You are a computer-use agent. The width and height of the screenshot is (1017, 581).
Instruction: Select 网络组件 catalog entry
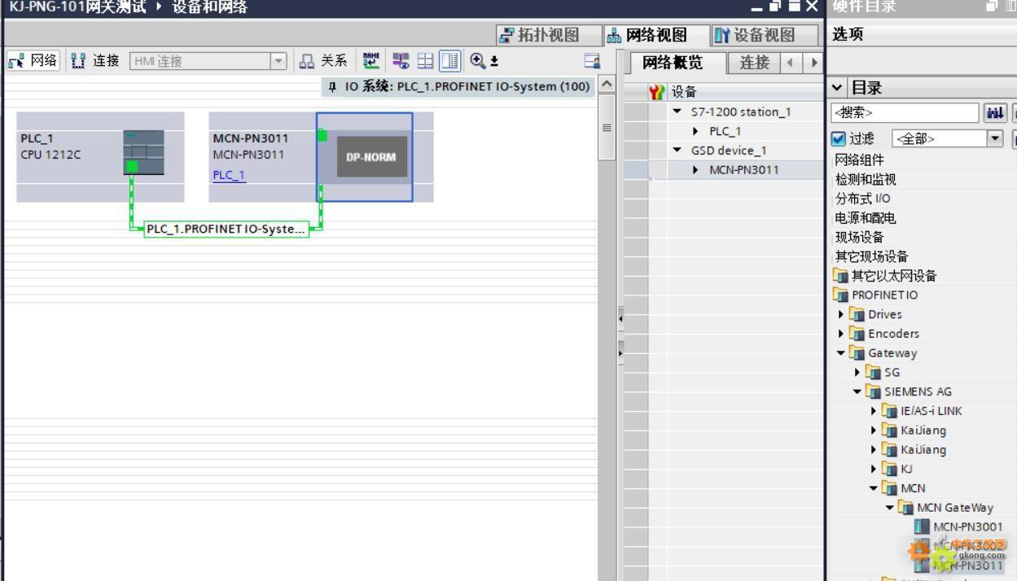pyautogui.click(x=859, y=159)
